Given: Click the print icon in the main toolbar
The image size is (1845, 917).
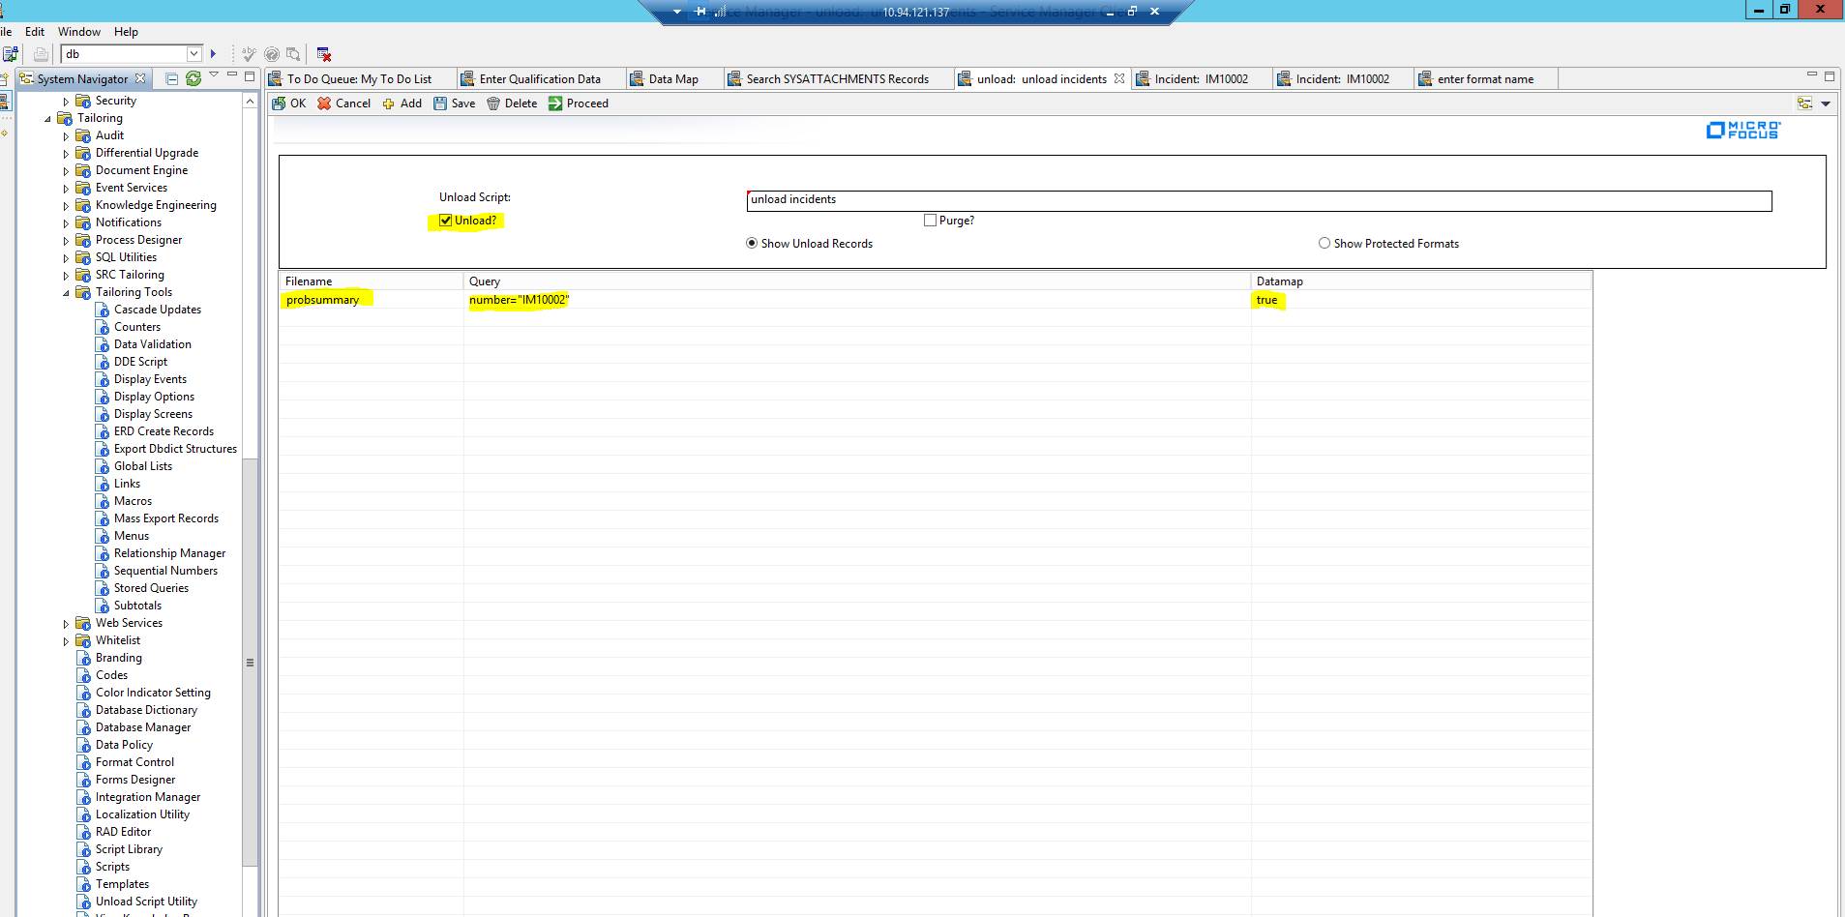Looking at the screenshot, I should point(40,53).
